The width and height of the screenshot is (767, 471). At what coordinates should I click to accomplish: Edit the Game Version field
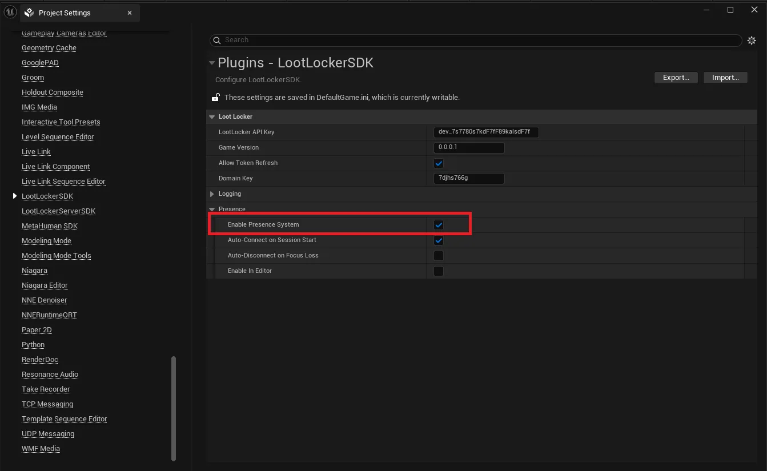click(x=469, y=147)
